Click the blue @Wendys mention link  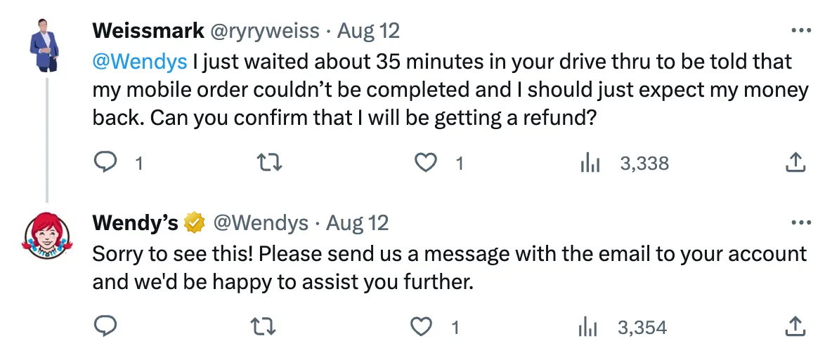tap(140, 62)
